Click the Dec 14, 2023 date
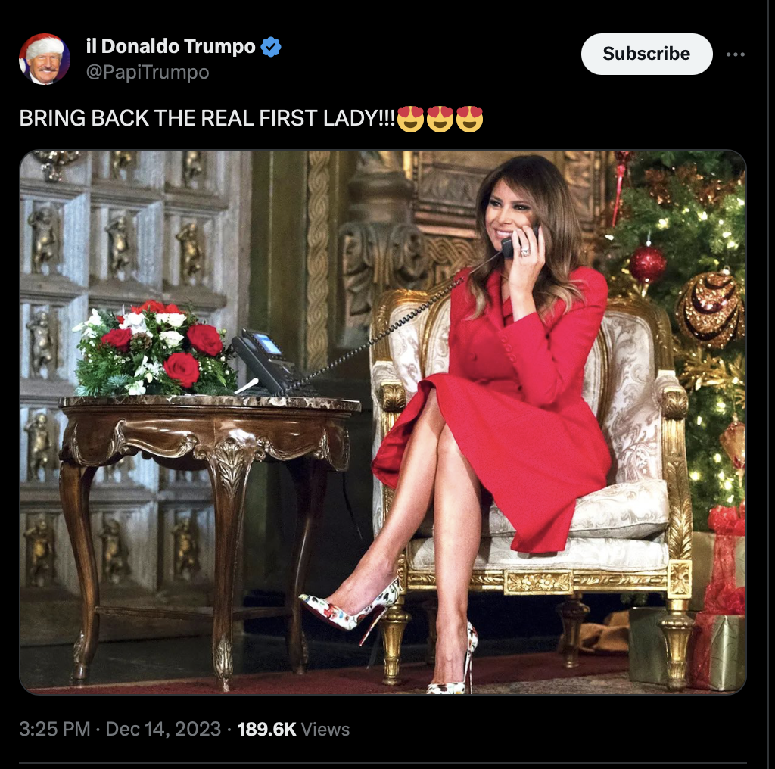 point(163,729)
